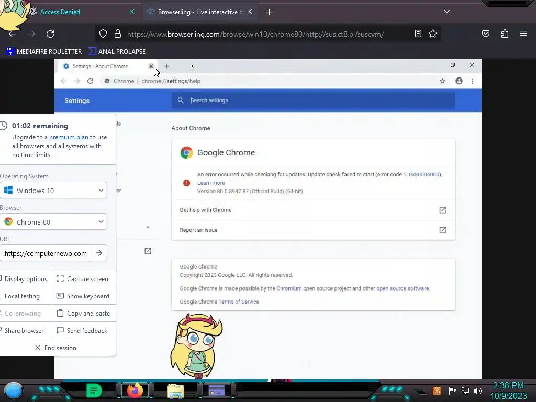The width and height of the screenshot is (536, 402).
Task: Open the premium plan link
Action: point(69,137)
